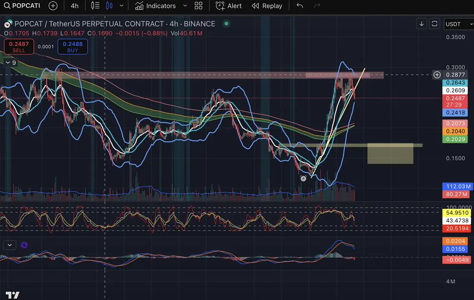Screen dimensions: 474x300
Task: Expand favorite indicators arrow next to Indicators
Action: pos(185,6)
